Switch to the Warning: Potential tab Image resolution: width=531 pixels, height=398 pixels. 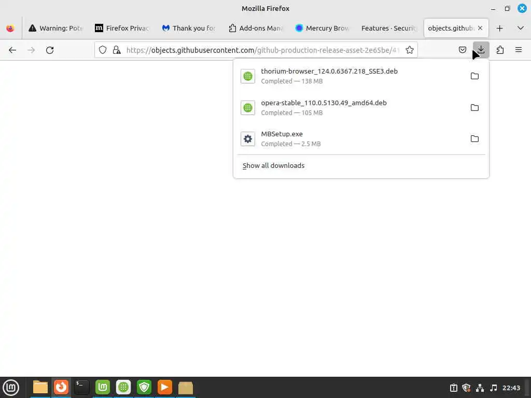[x=56, y=28]
